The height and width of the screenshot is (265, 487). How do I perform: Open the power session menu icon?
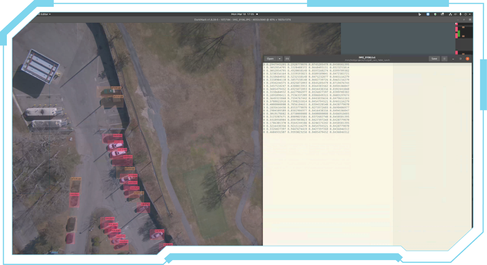click(466, 14)
